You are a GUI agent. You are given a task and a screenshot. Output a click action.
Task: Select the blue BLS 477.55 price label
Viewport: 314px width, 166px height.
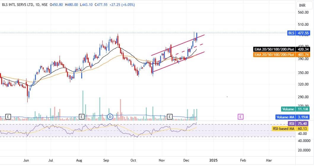click(x=299, y=33)
